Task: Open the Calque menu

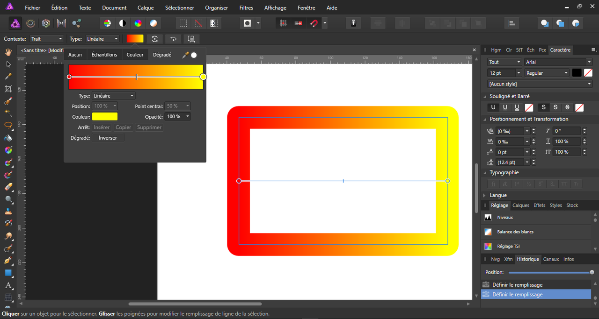Action: click(x=146, y=7)
